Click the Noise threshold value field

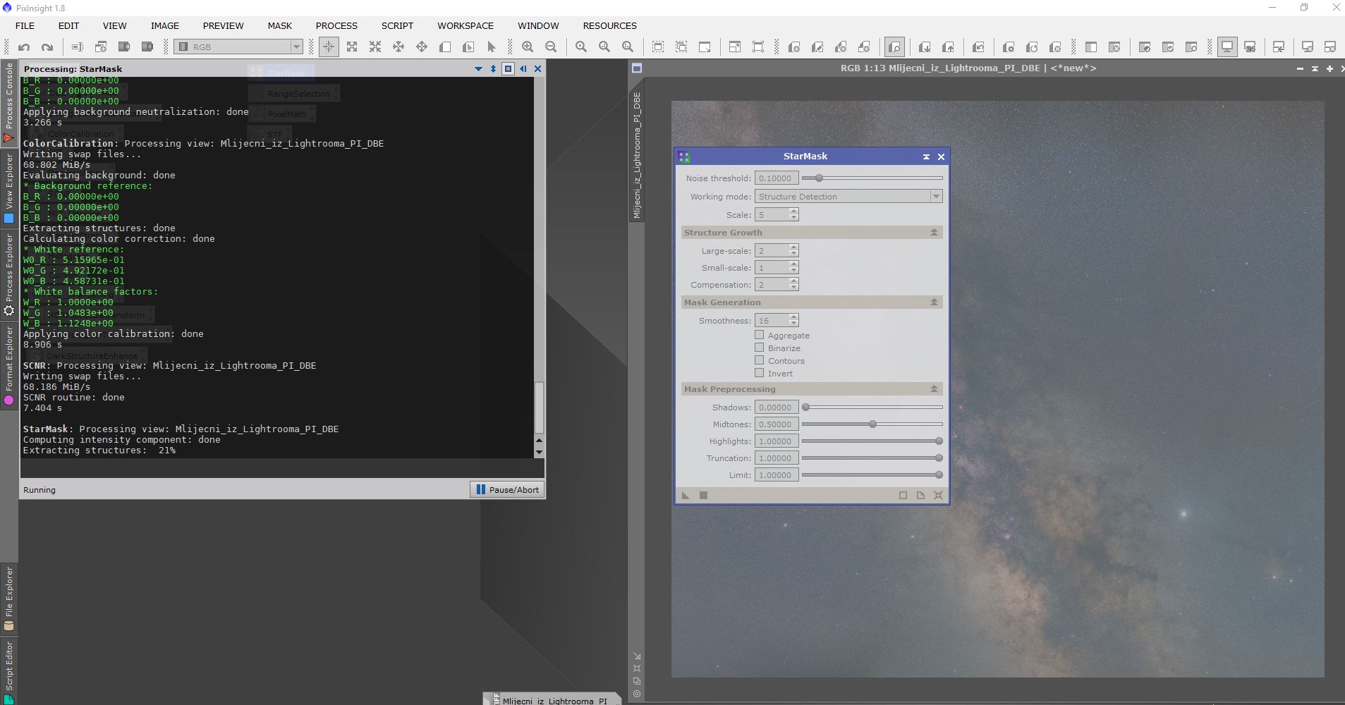[x=777, y=178]
